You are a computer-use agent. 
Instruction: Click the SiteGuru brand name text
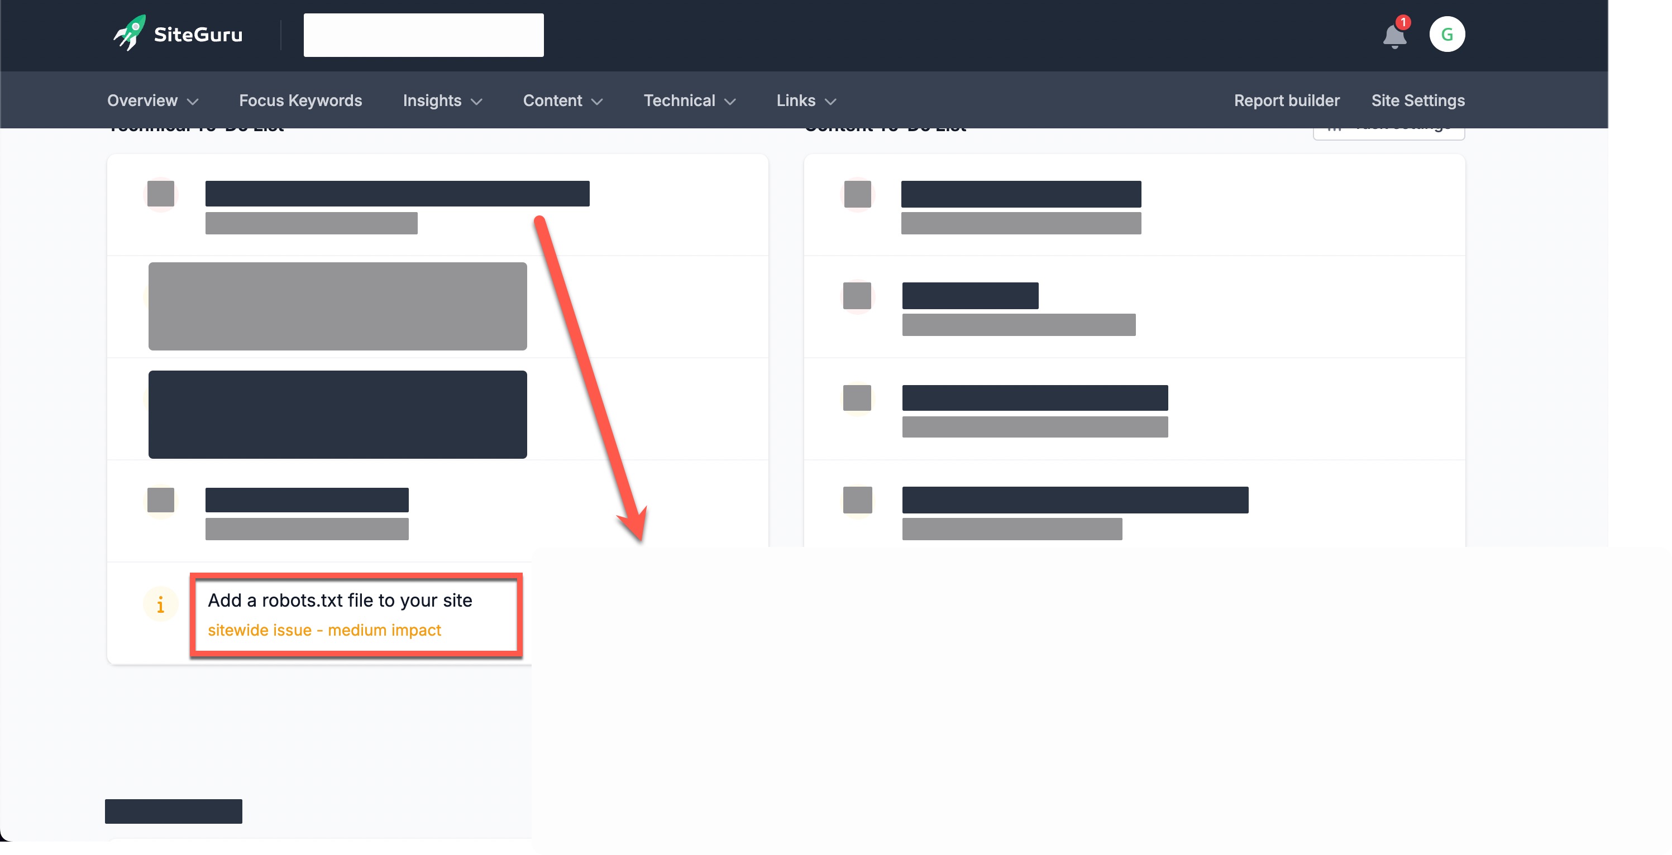(198, 35)
